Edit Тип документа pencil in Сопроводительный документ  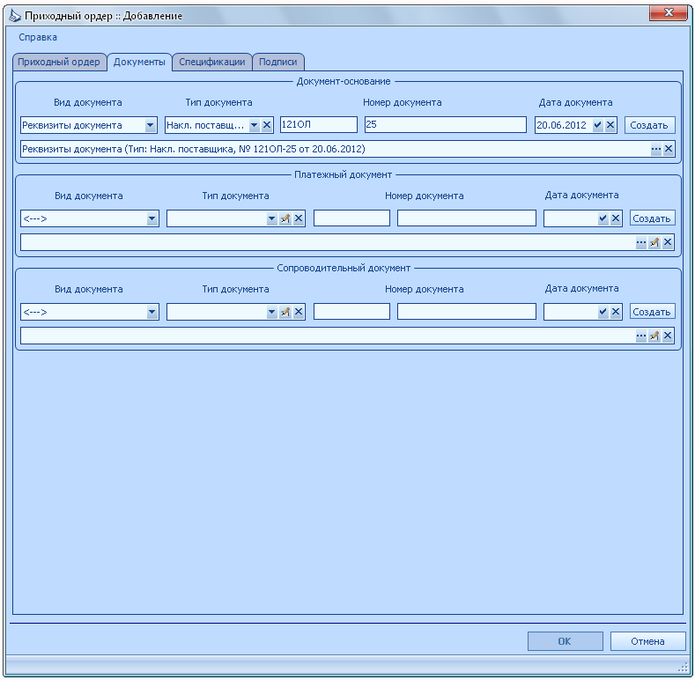pyautogui.click(x=285, y=312)
